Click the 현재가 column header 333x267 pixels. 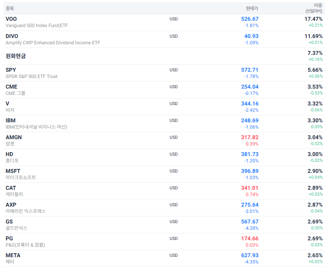point(252,9)
